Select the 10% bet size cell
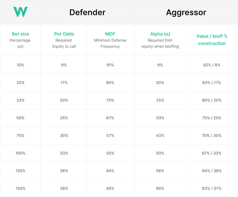Image resolution: width=238 pixels, height=197 pixels. point(20,65)
